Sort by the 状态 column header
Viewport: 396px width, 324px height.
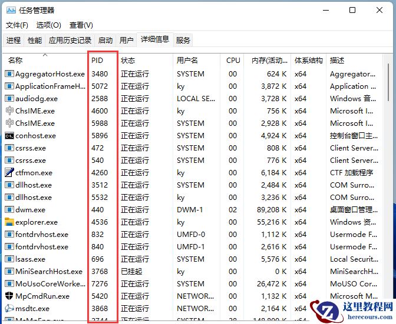click(146, 60)
